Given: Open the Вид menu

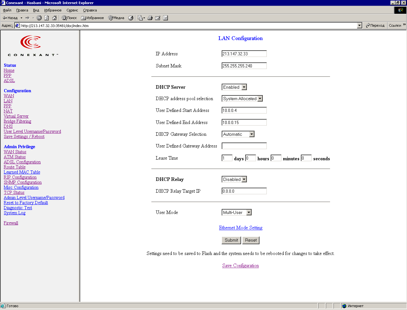Looking at the screenshot, I should (x=36, y=10).
